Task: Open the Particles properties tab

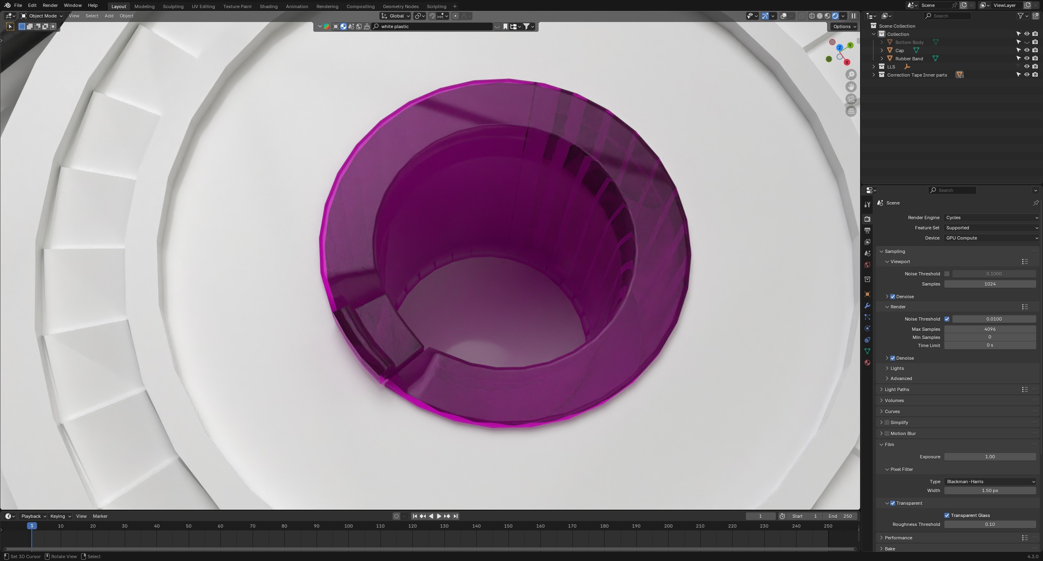Action: pyautogui.click(x=867, y=317)
